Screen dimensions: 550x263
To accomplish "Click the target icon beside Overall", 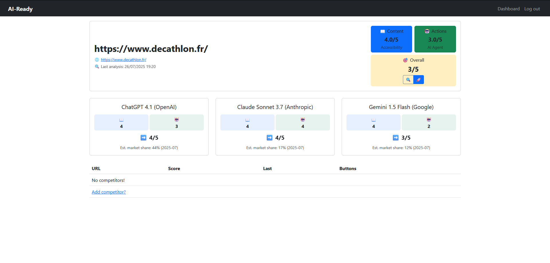I will pos(405,60).
